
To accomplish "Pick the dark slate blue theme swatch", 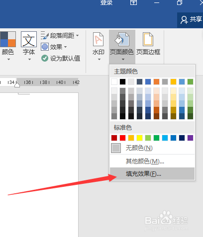I will 139,81.
